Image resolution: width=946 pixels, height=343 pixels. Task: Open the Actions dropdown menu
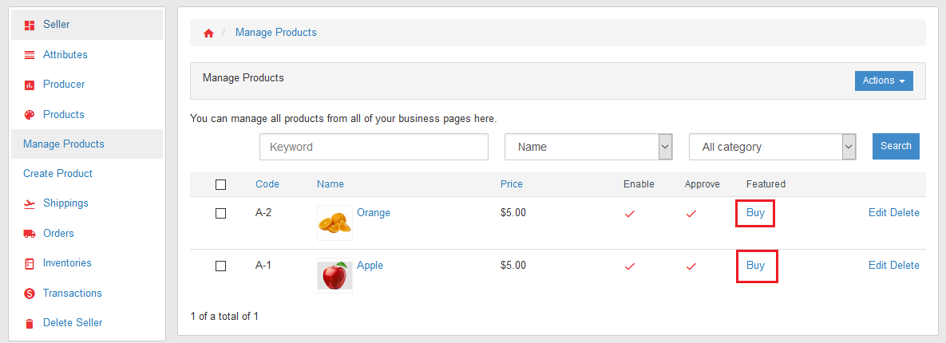click(884, 81)
